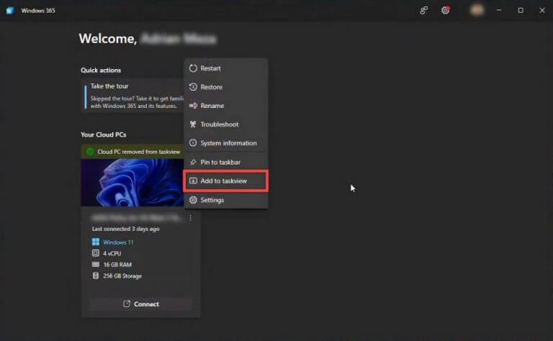Image resolution: width=553 pixels, height=341 pixels.
Task: Open Settings from the context menu
Action: pos(225,200)
